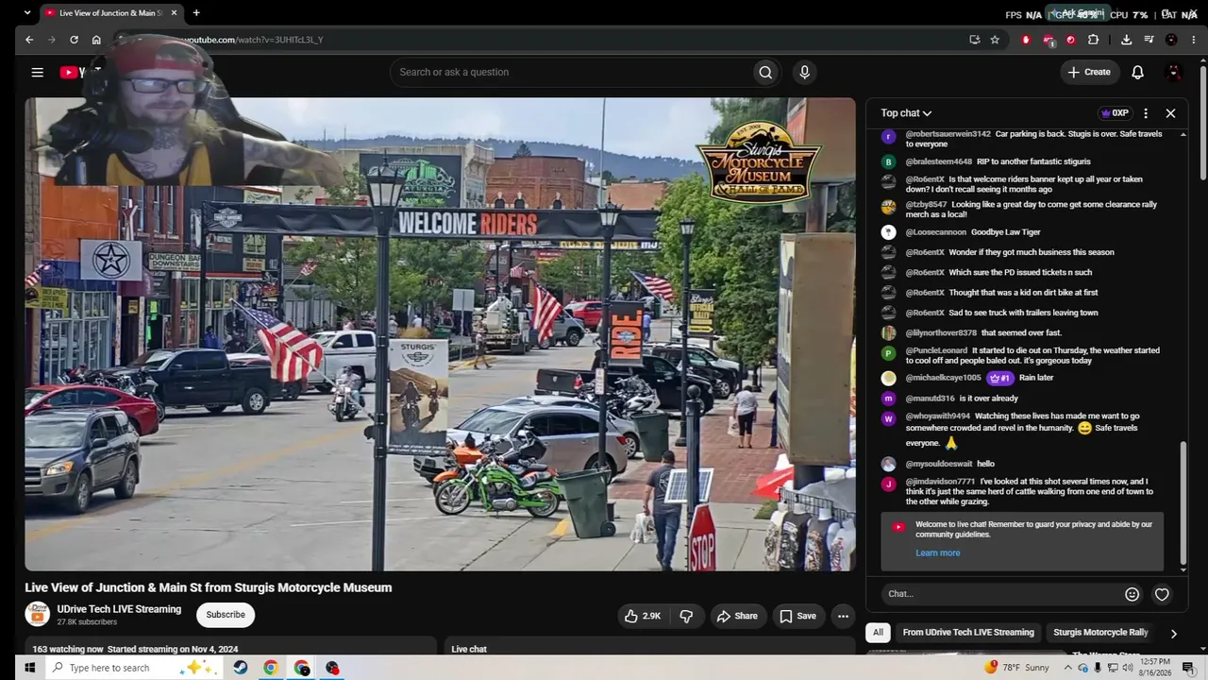Open the Windows Start menu
1208x680 pixels.
29,668
